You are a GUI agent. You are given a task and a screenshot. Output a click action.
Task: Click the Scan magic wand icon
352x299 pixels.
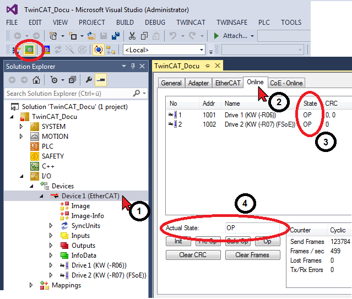[x=70, y=50]
